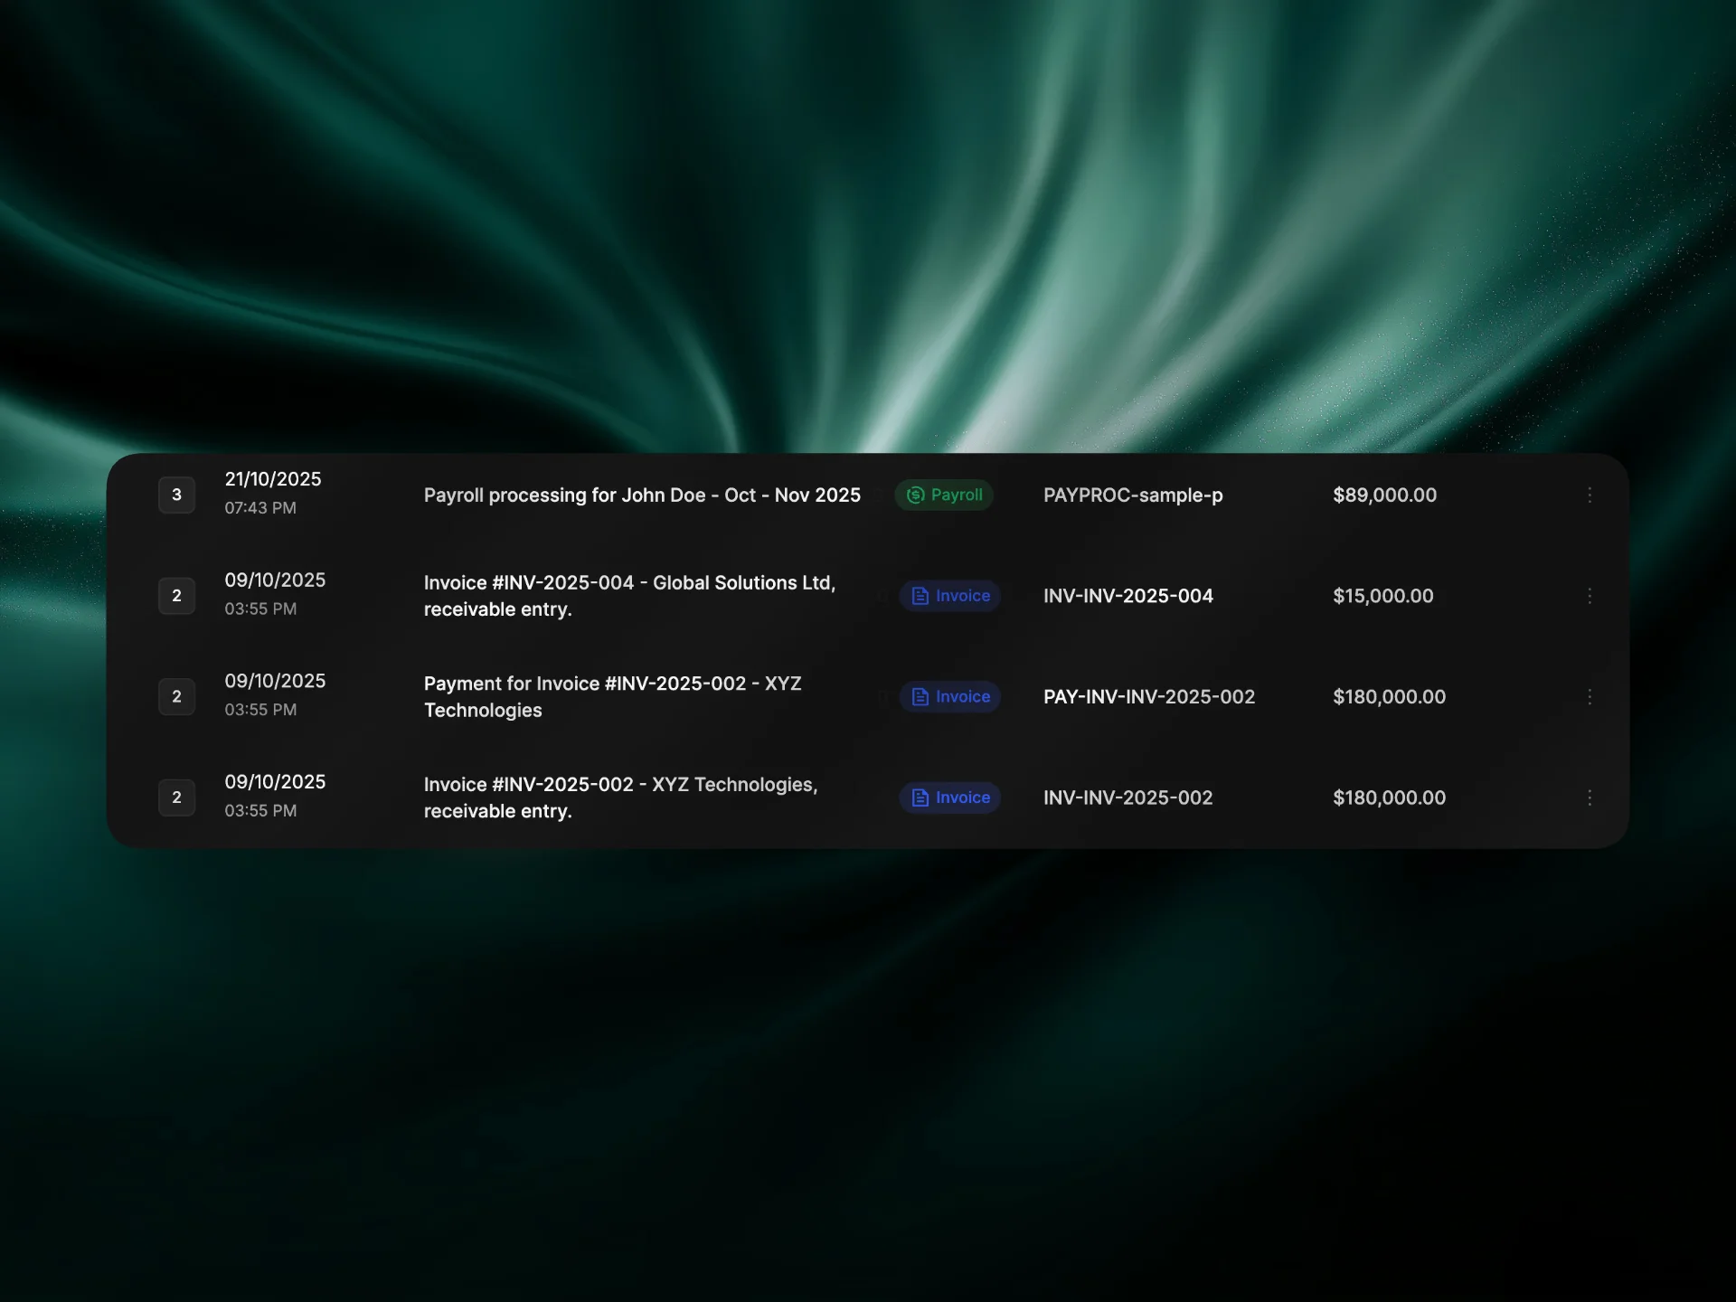The width and height of the screenshot is (1736, 1302).
Task: Select the PAYPROC-sample-p reference
Action: click(x=1132, y=495)
